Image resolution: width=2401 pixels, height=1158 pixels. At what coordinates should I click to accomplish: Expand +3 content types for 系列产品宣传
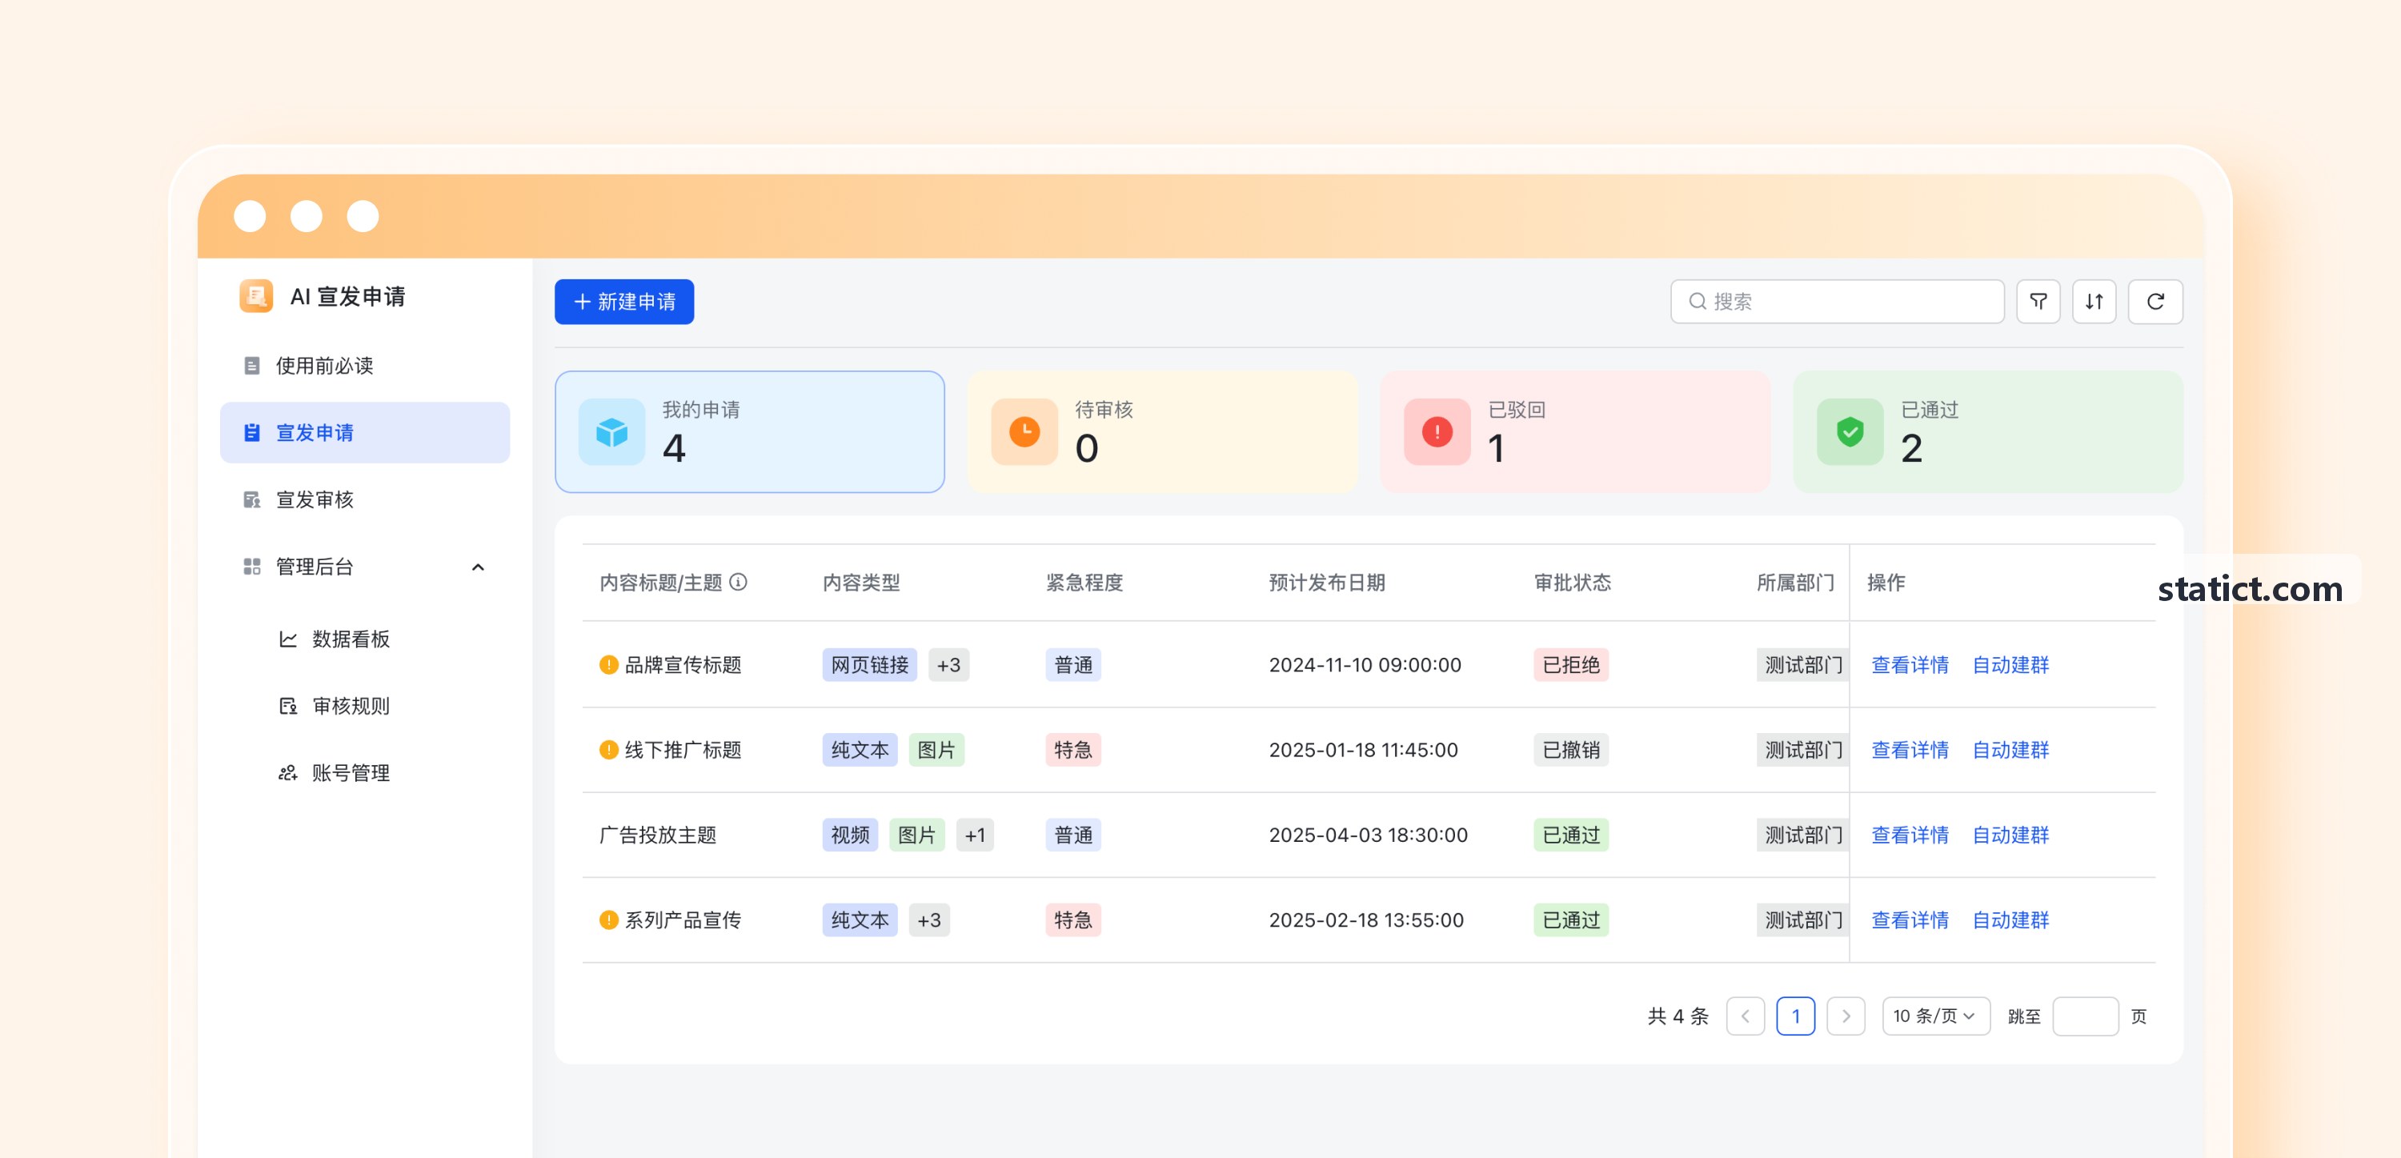point(929,920)
